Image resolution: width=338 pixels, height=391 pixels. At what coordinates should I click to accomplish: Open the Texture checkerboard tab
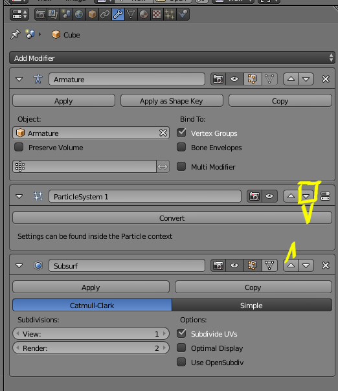(x=157, y=14)
